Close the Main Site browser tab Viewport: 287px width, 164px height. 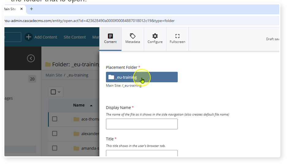coord(21,9)
